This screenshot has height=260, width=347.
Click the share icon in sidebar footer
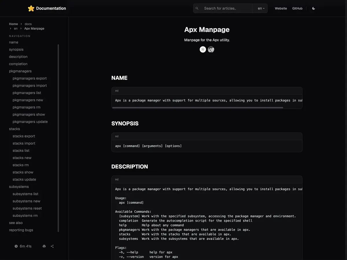coord(52,246)
